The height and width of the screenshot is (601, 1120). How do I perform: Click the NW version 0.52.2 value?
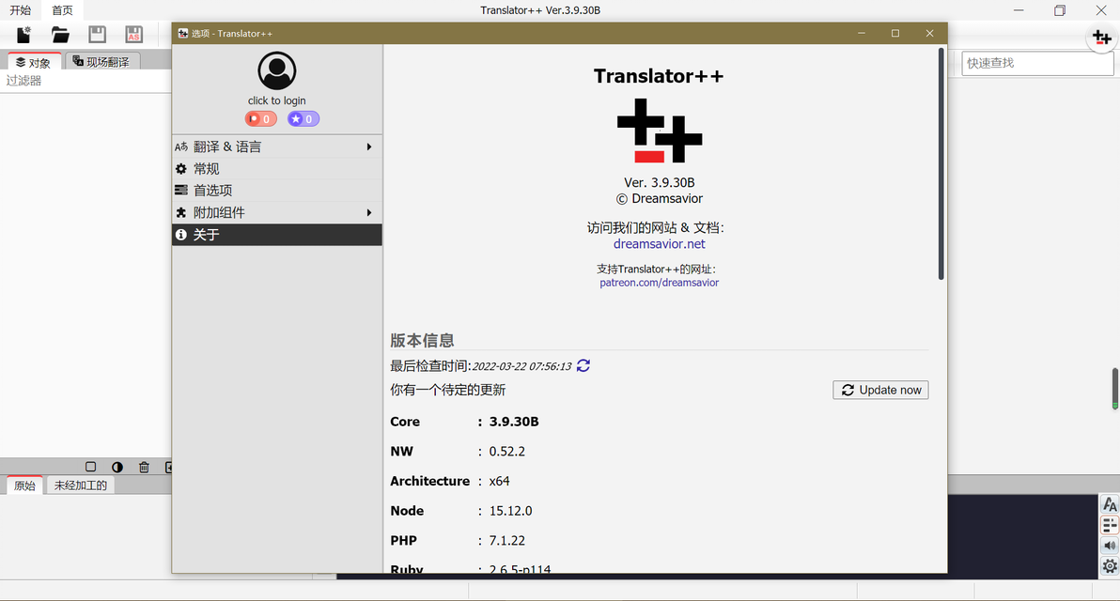pyautogui.click(x=507, y=452)
